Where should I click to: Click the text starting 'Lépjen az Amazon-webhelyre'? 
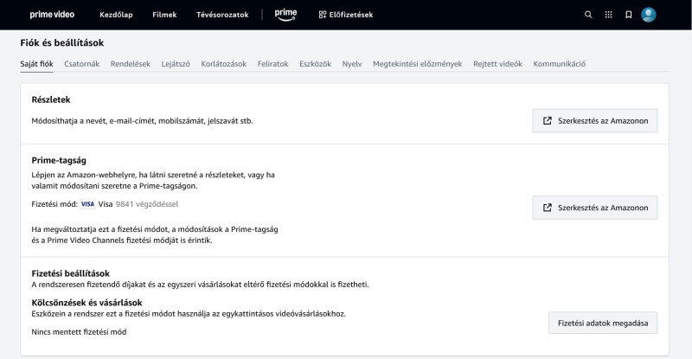pyautogui.click(x=153, y=180)
